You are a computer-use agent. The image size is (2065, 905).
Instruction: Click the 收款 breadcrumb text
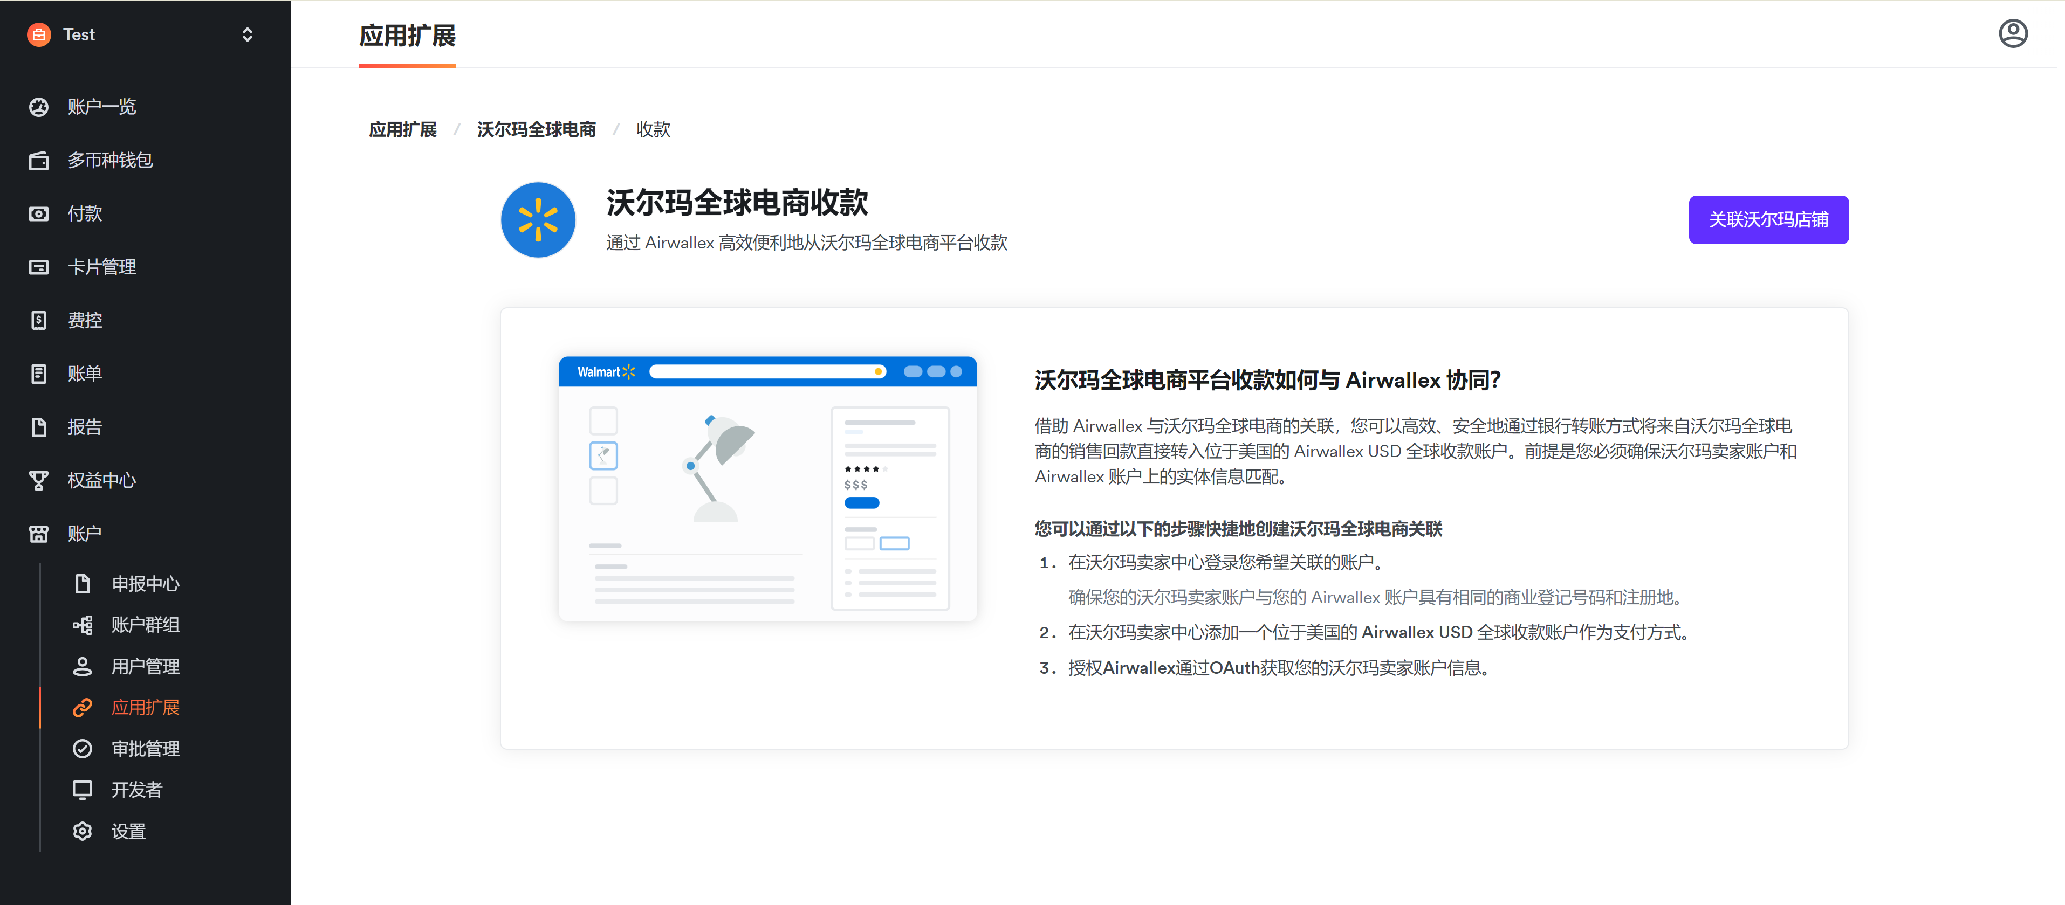click(653, 130)
